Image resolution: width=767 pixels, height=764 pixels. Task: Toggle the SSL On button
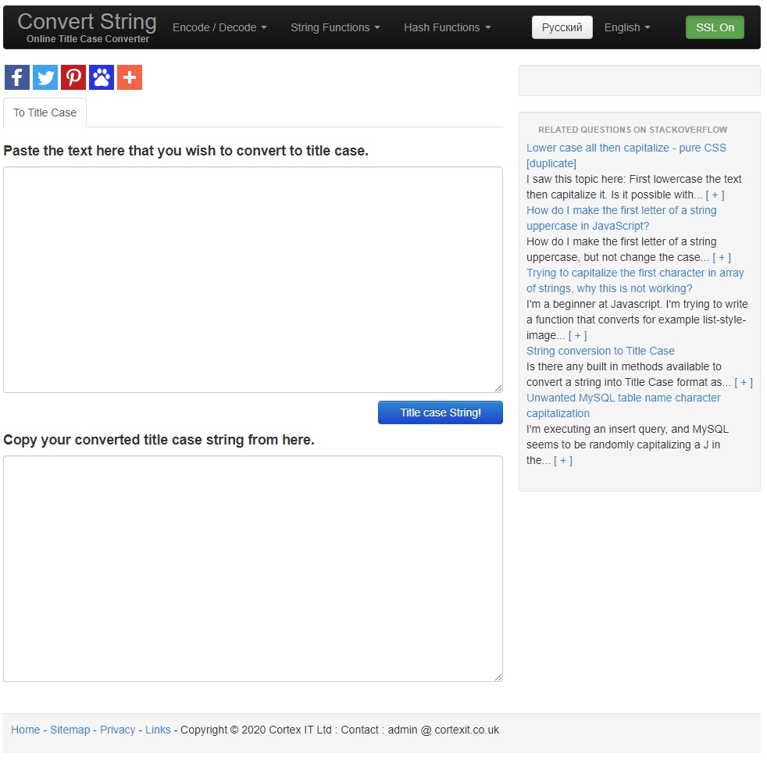714,27
